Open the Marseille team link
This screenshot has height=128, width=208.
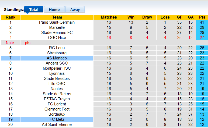57,27
